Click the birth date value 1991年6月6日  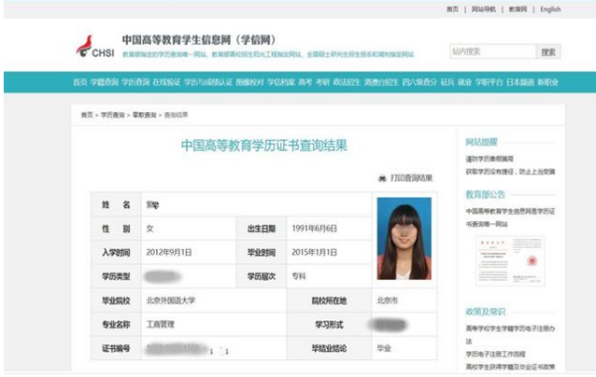[x=314, y=228]
